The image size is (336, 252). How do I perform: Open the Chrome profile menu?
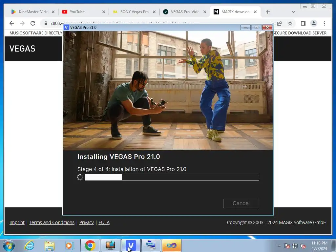(x=314, y=23)
